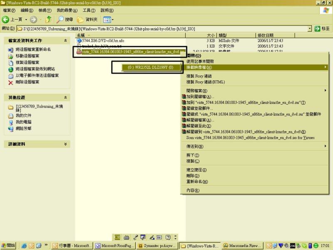Sort files by the 修改日期 column header

[x=275, y=35]
